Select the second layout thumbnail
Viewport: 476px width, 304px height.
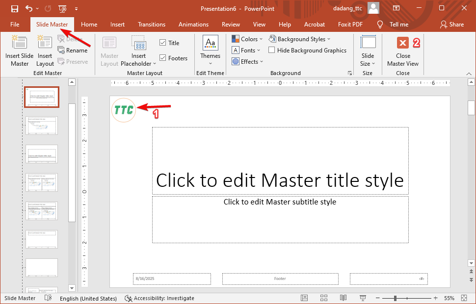[42, 126]
